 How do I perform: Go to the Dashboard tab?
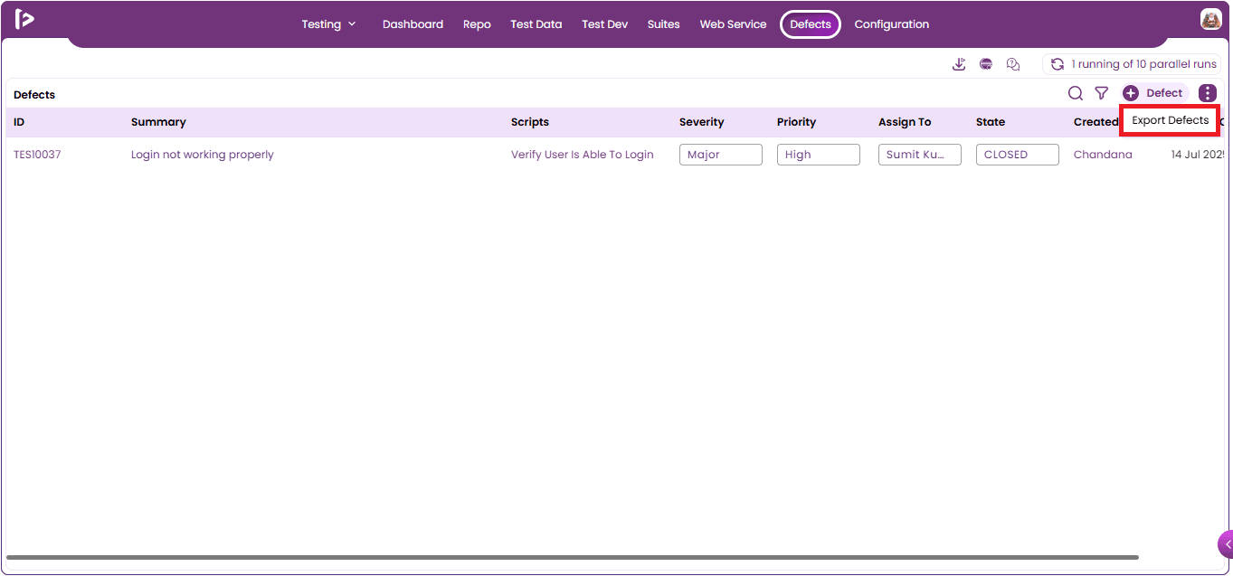pyautogui.click(x=413, y=24)
